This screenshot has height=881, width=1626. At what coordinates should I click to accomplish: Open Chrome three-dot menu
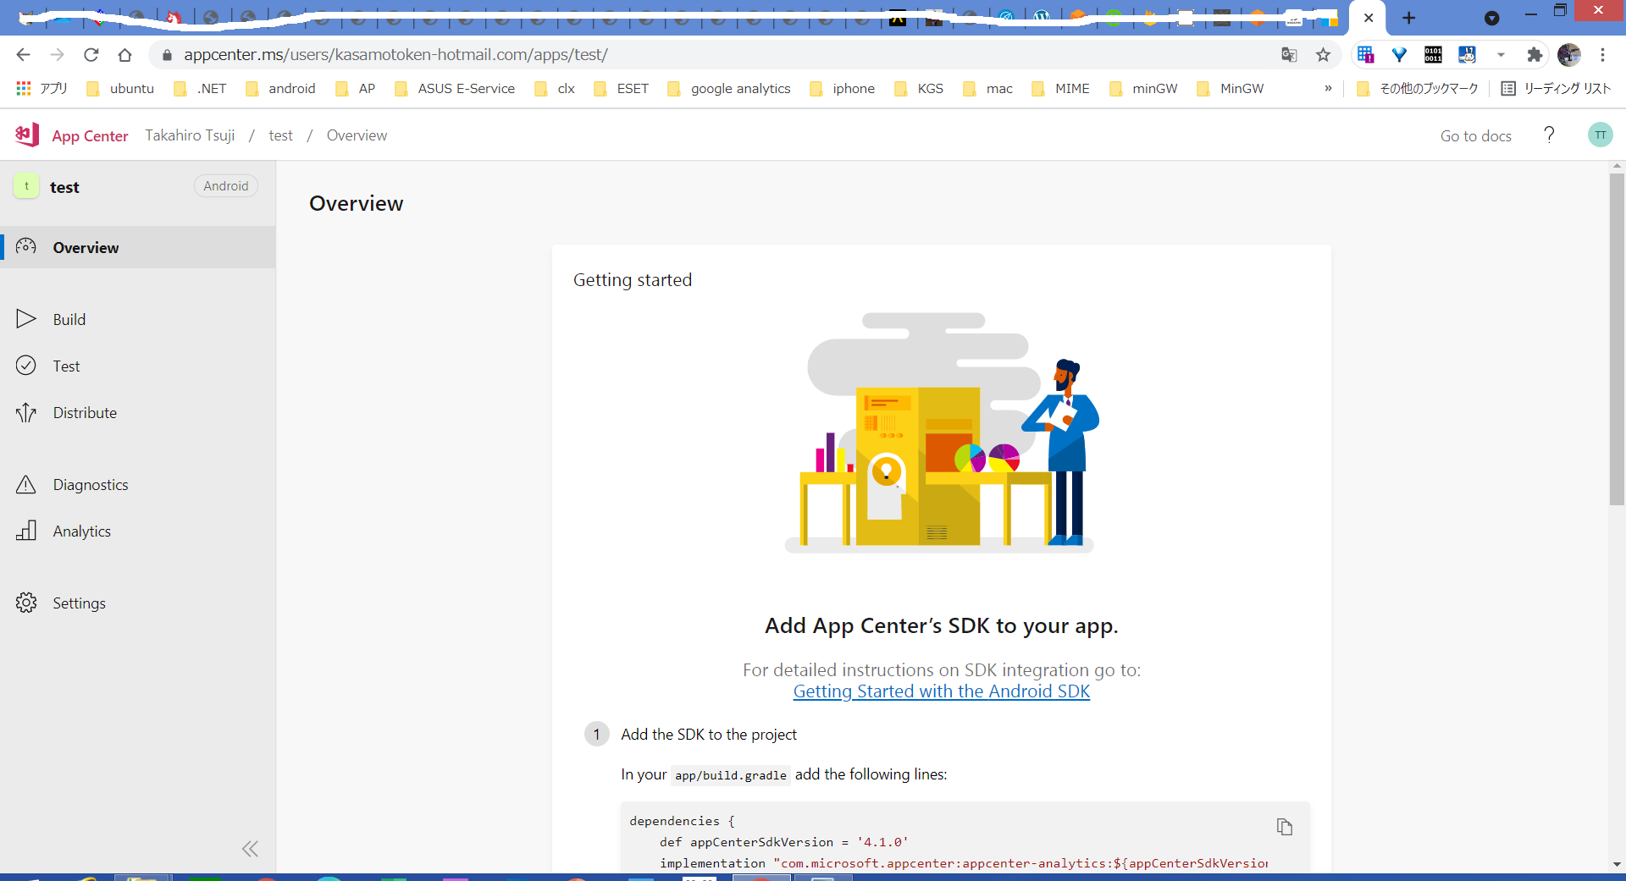click(1602, 55)
